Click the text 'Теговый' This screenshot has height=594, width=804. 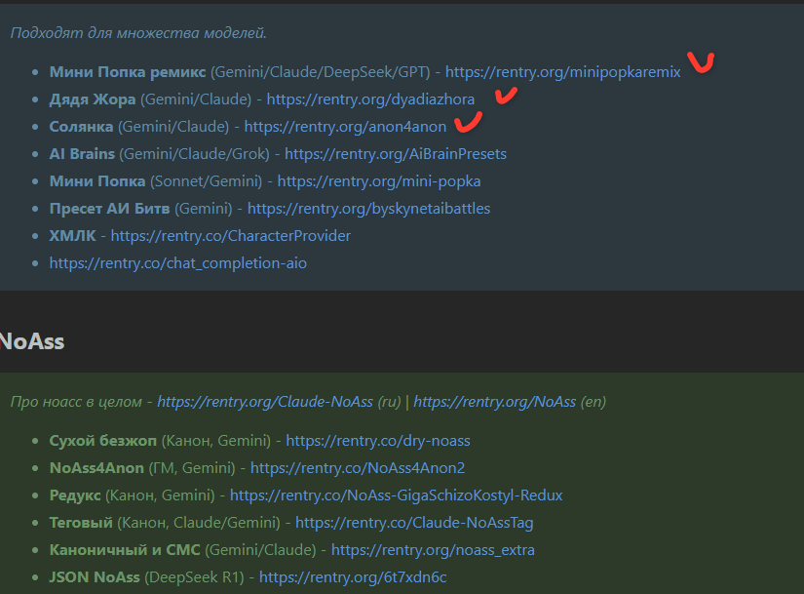pyautogui.click(x=81, y=522)
